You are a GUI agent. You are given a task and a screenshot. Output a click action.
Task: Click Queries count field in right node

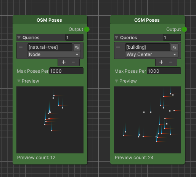pos(172,37)
